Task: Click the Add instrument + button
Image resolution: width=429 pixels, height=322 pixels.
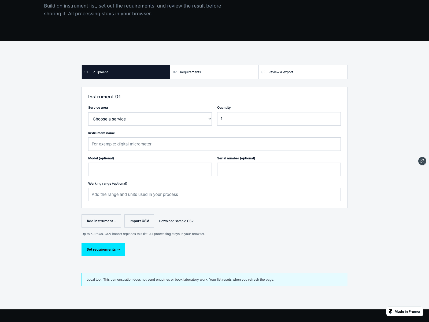Action: pyautogui.click(x=101, y=221)
